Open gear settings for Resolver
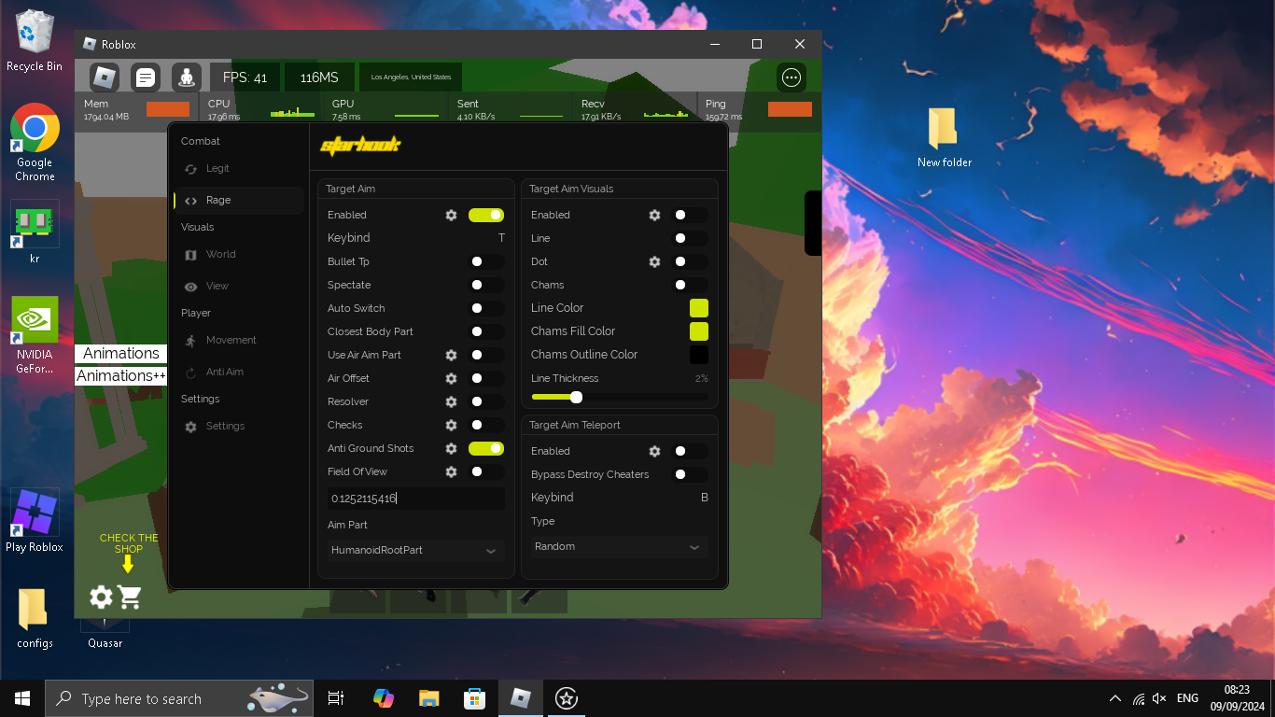The height and width of the screenshot is (717, 1275). click(x=451, y=401)
